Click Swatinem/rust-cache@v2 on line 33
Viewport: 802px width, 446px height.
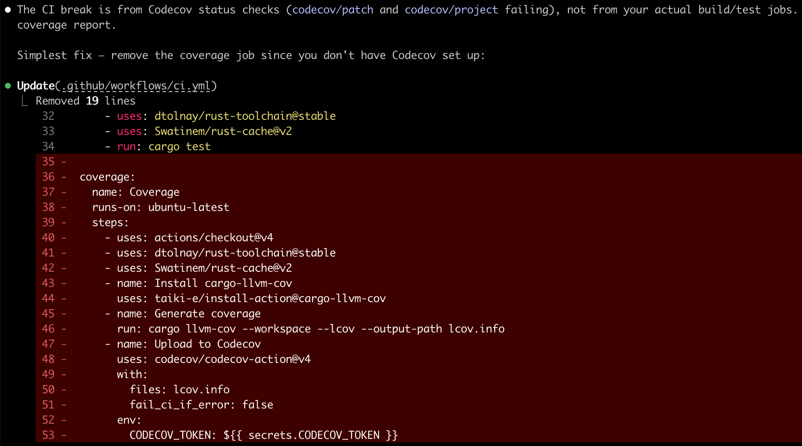tap(223, 131)
